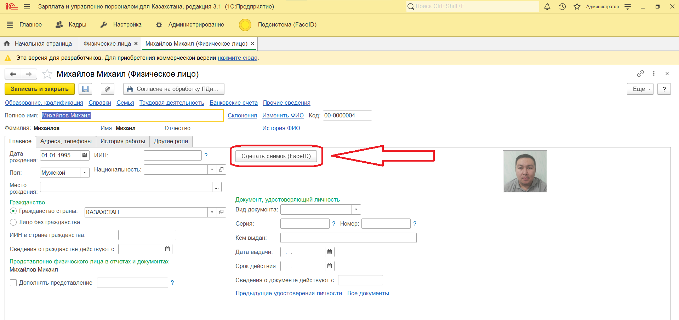
Task: Open the Кадры menu section
Action: coord(71,25)
